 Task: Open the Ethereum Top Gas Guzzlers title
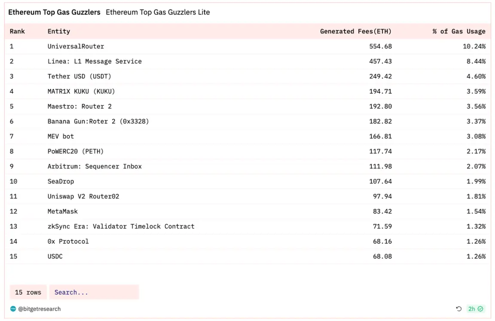[54, 12]
